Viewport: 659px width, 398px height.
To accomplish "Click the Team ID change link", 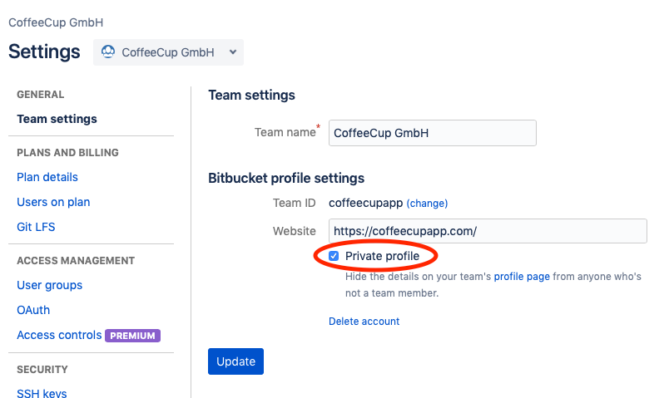I will pos(427,204).
